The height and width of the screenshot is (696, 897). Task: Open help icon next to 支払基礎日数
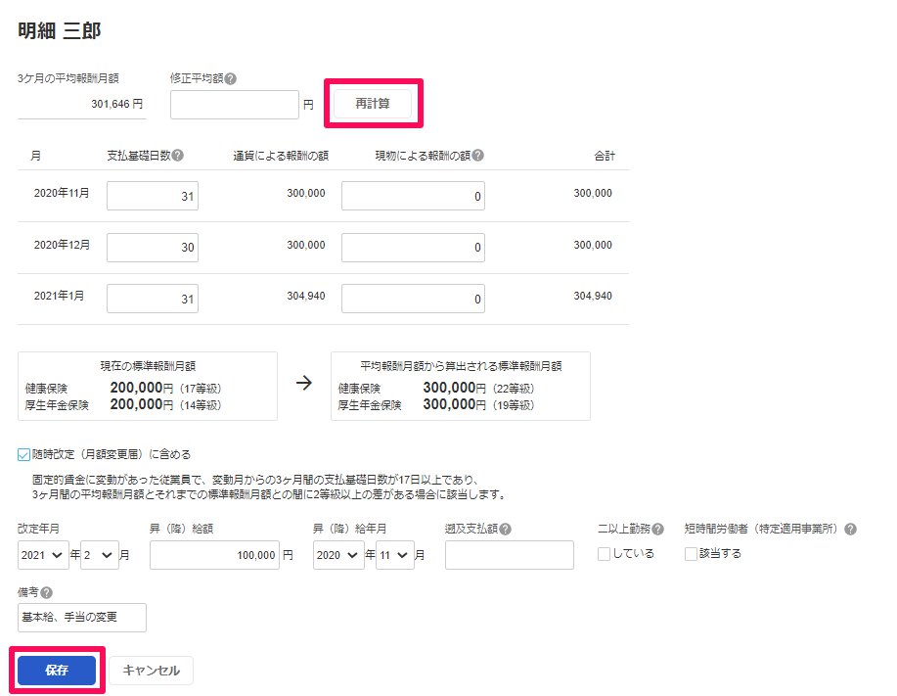click(178, 155)
